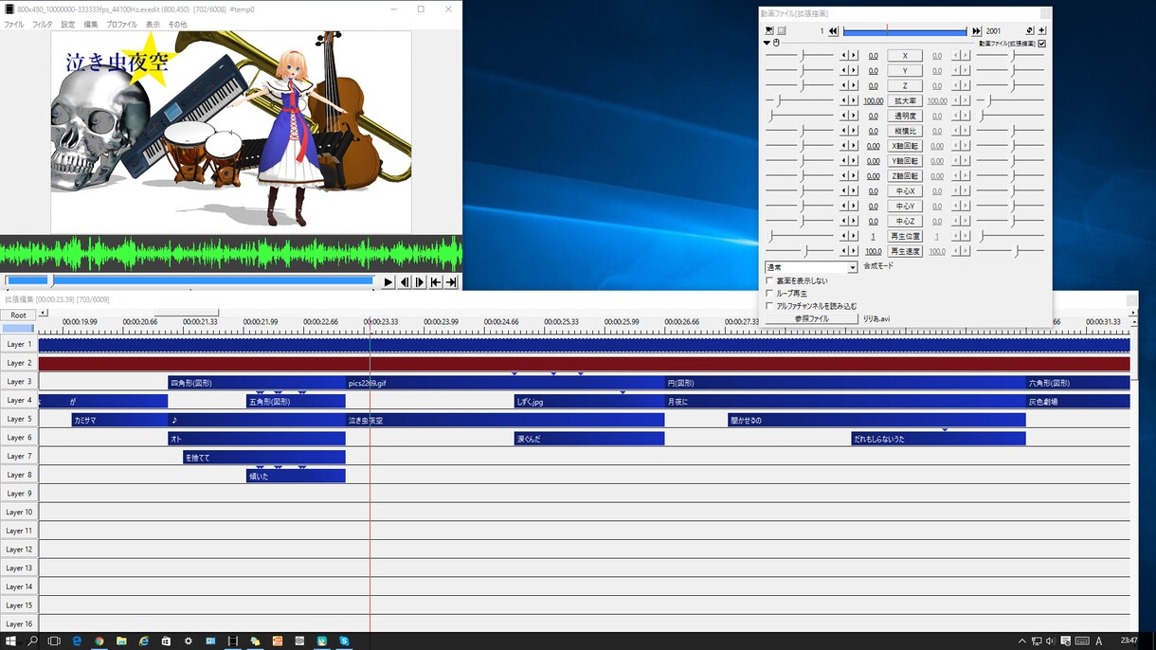Open Edge browser from the taskbar

coord(77,641)
